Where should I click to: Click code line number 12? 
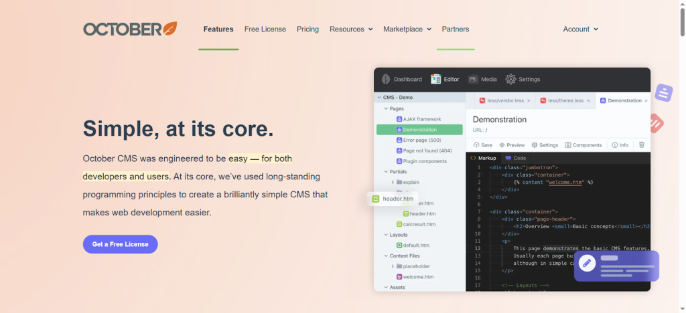pos(477,248)
